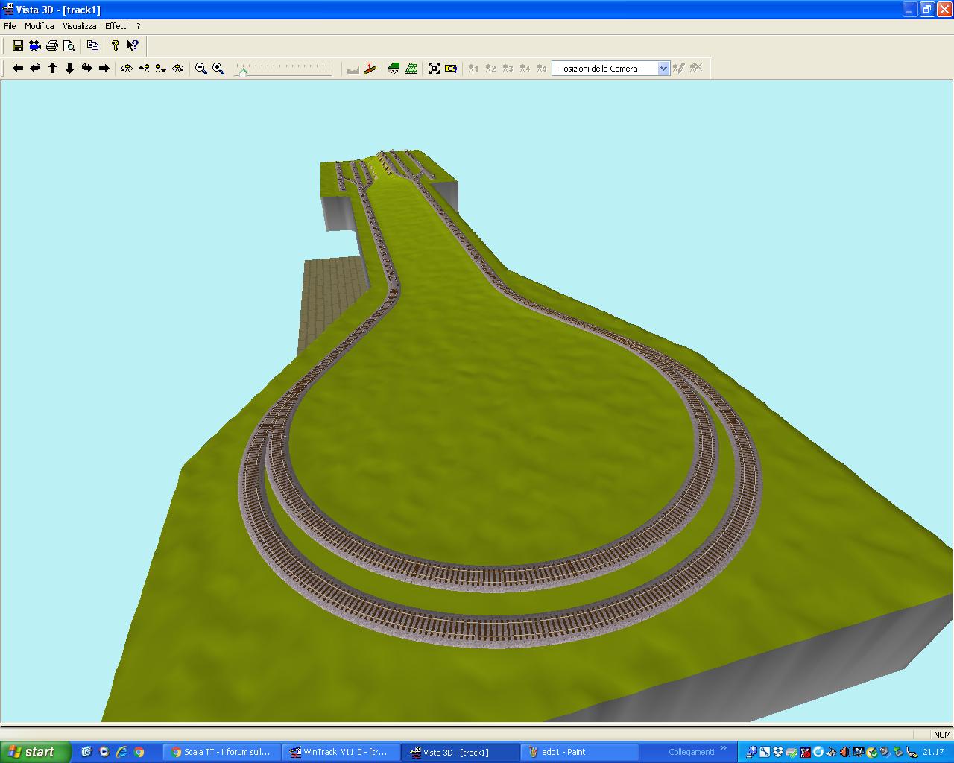Open the Windows start menu
Screen dimensions: 954x763
click(36, 752)
